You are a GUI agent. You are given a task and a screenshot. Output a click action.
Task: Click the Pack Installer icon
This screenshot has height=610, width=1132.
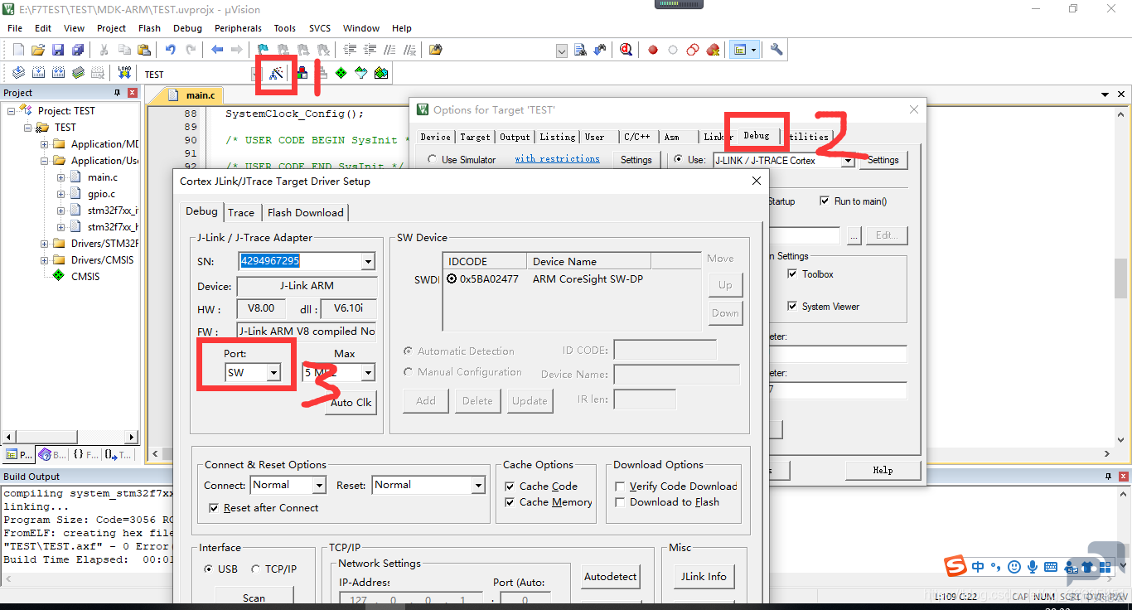click(380, 73)
